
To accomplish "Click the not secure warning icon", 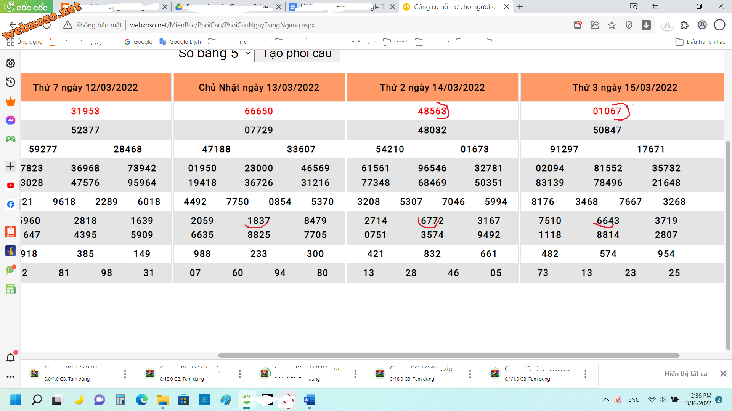I will point(68,25).
